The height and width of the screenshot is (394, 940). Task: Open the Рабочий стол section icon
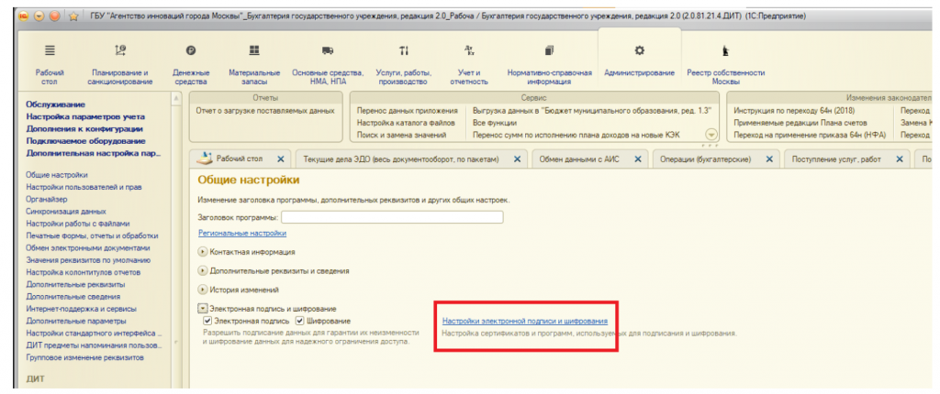click(x=50, y=51)
